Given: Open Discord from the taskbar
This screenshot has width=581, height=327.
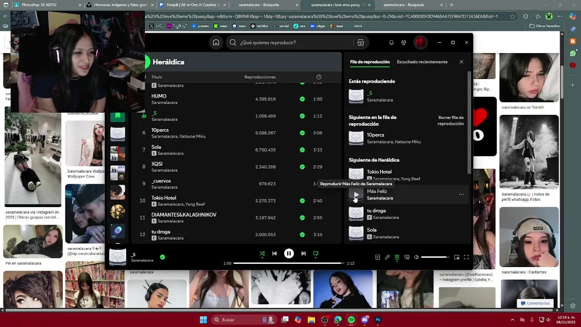Looking at the screenshot, I should [x=365, y=320].
